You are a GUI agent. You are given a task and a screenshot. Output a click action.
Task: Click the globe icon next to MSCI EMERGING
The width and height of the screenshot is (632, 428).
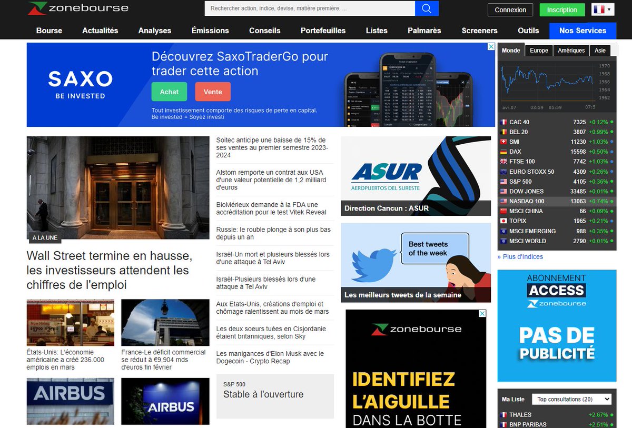[x=503, y=231]
